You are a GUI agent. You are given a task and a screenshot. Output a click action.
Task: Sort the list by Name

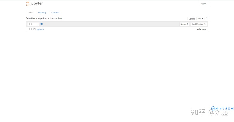(x=184, y=24)
